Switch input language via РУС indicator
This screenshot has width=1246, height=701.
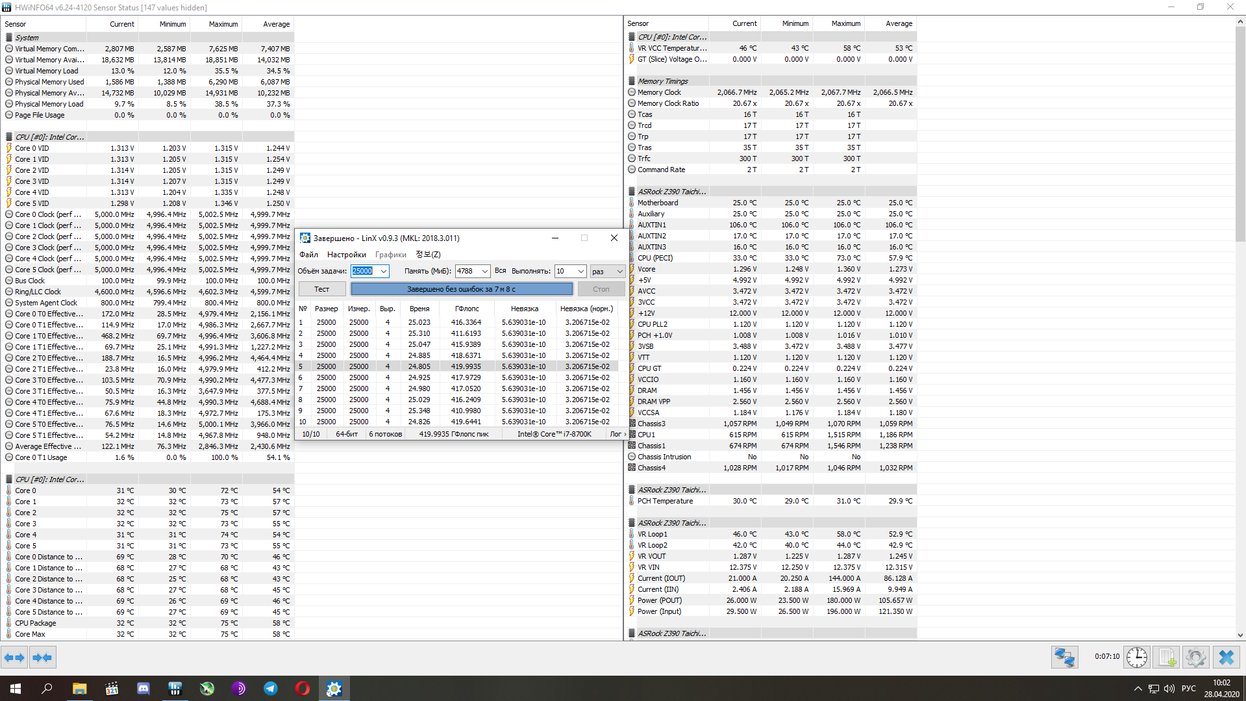coord(1188,689)
